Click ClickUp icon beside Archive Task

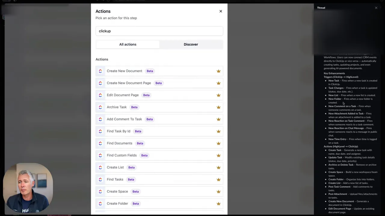[100, 107]
